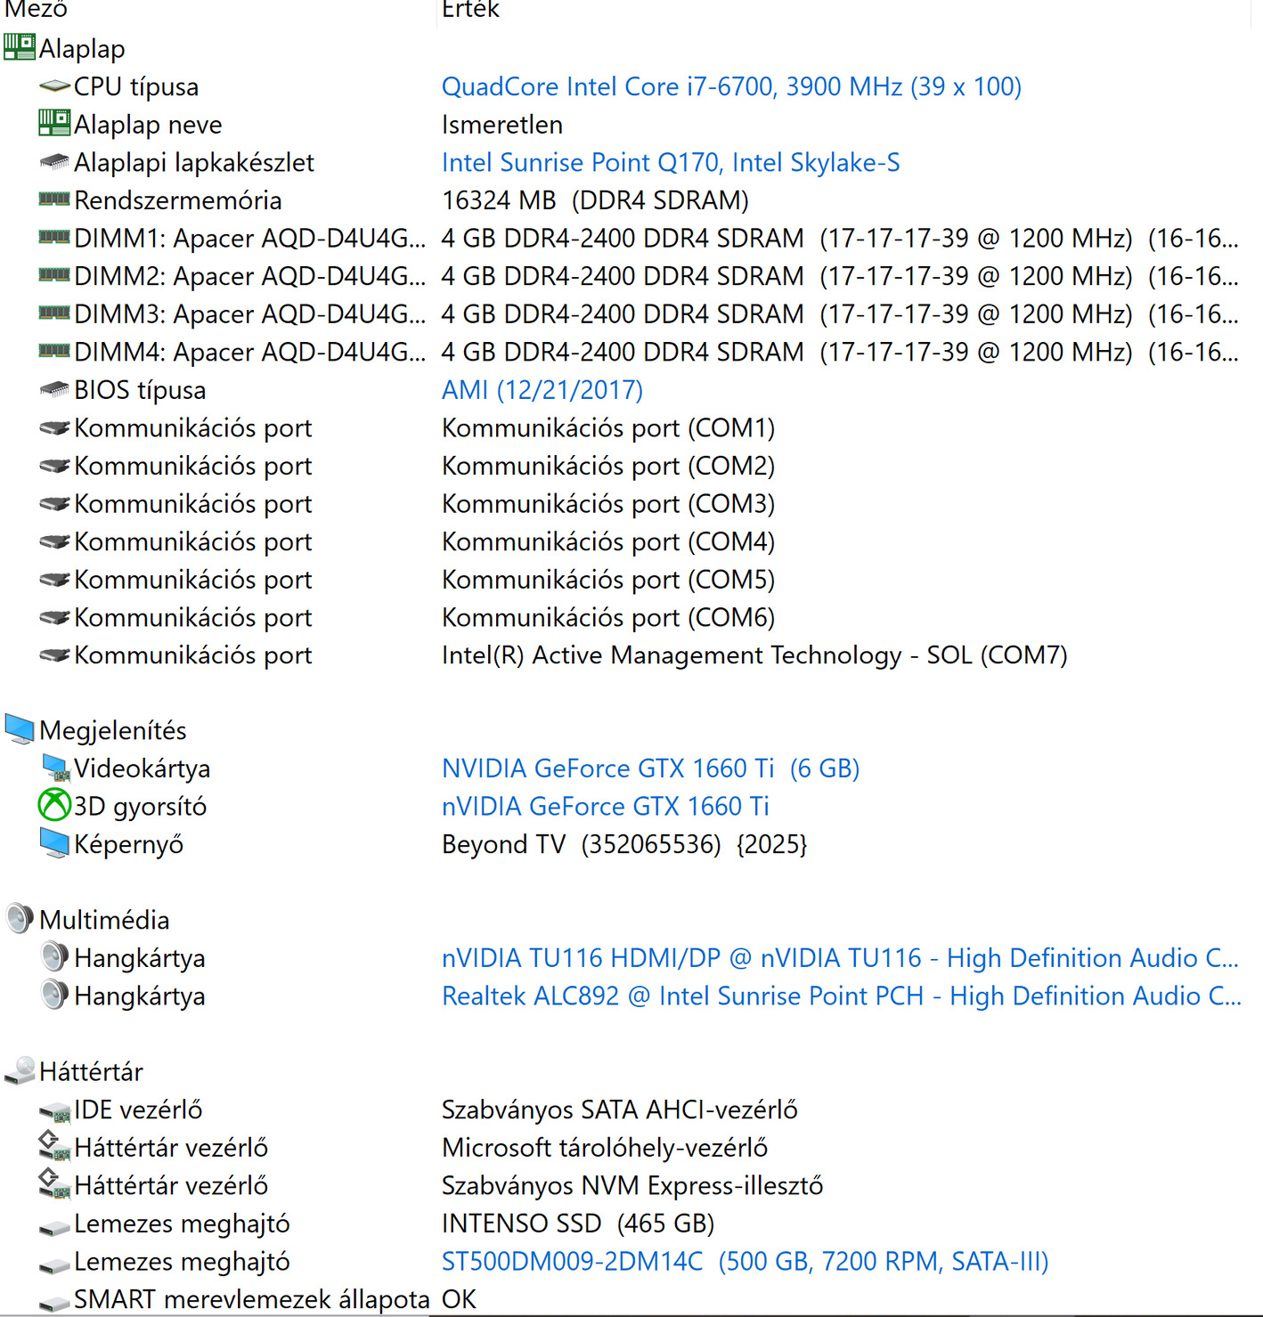Select the 'Képernyő' field label
The height and width of the screenshot is (1317, 1263).
(x=129, y=843)
